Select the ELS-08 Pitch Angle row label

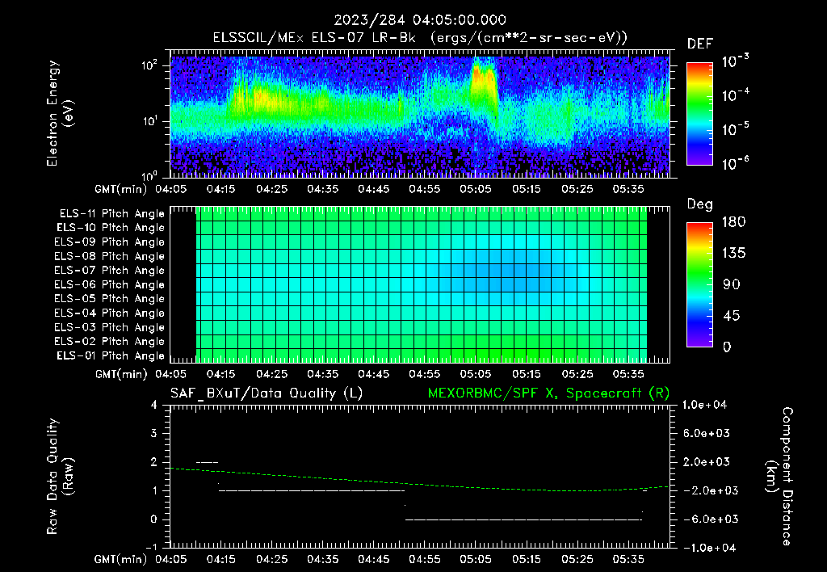pyautogui.click(x=109, y=256)
